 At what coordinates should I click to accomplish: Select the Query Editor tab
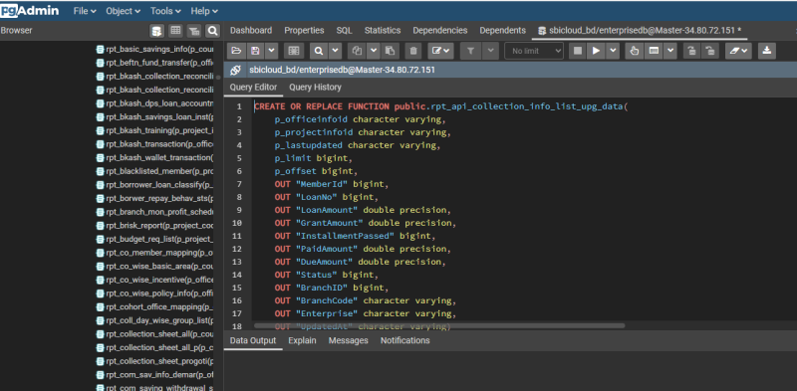[253, 88]
